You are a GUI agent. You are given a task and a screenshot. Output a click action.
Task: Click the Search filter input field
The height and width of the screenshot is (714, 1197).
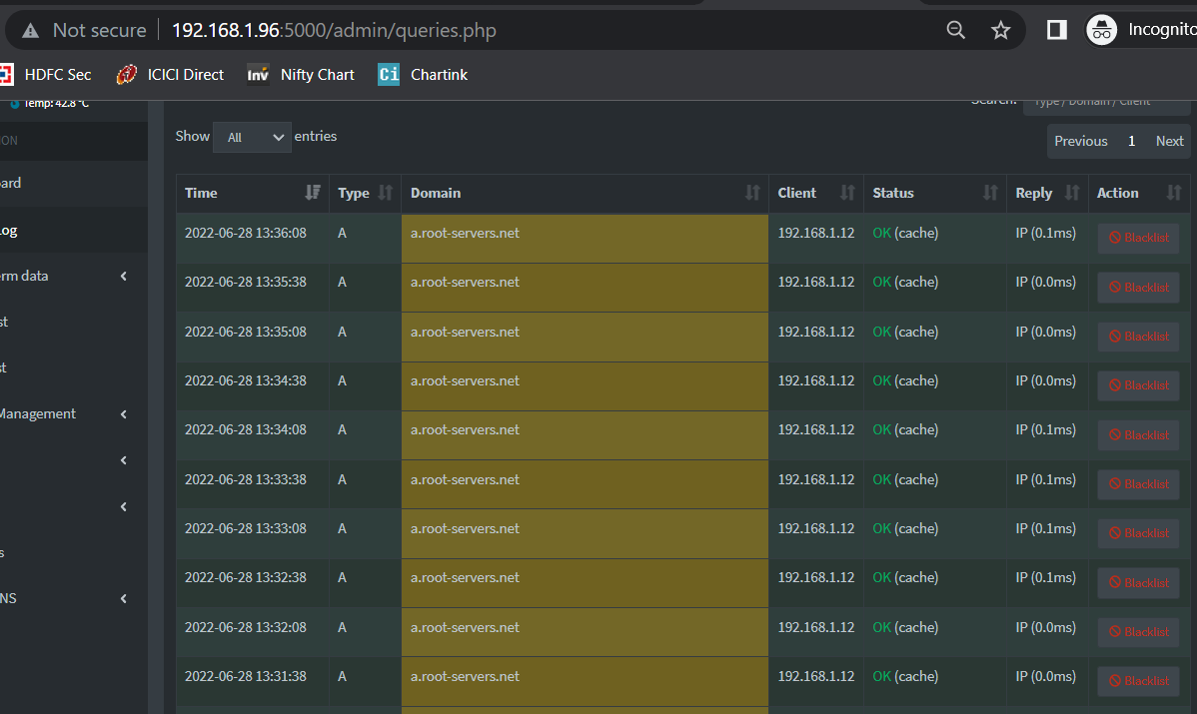[x=1105, y=102]
